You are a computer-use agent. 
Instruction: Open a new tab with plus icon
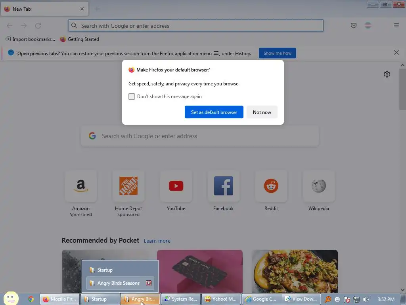[x=97, y=9]
